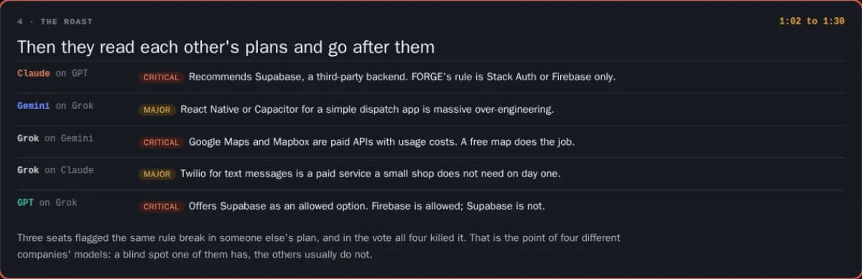Select the Gemini on Grok reviewer label
Screen dimensions: 862x279
click(x=55, y=105)
